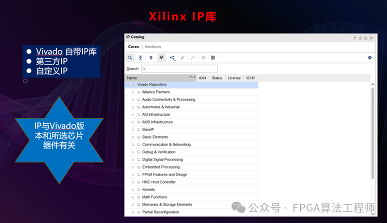
Task: Expand the Alliance Partners folder
Action: 133,92
